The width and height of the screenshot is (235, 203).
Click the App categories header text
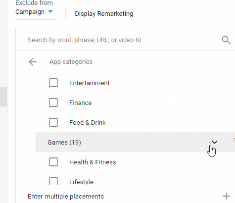(x=71, y=62)
